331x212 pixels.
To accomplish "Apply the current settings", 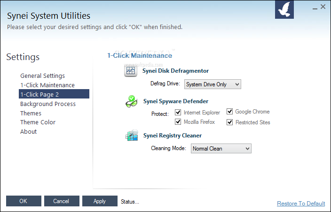I will pos(100,201).
